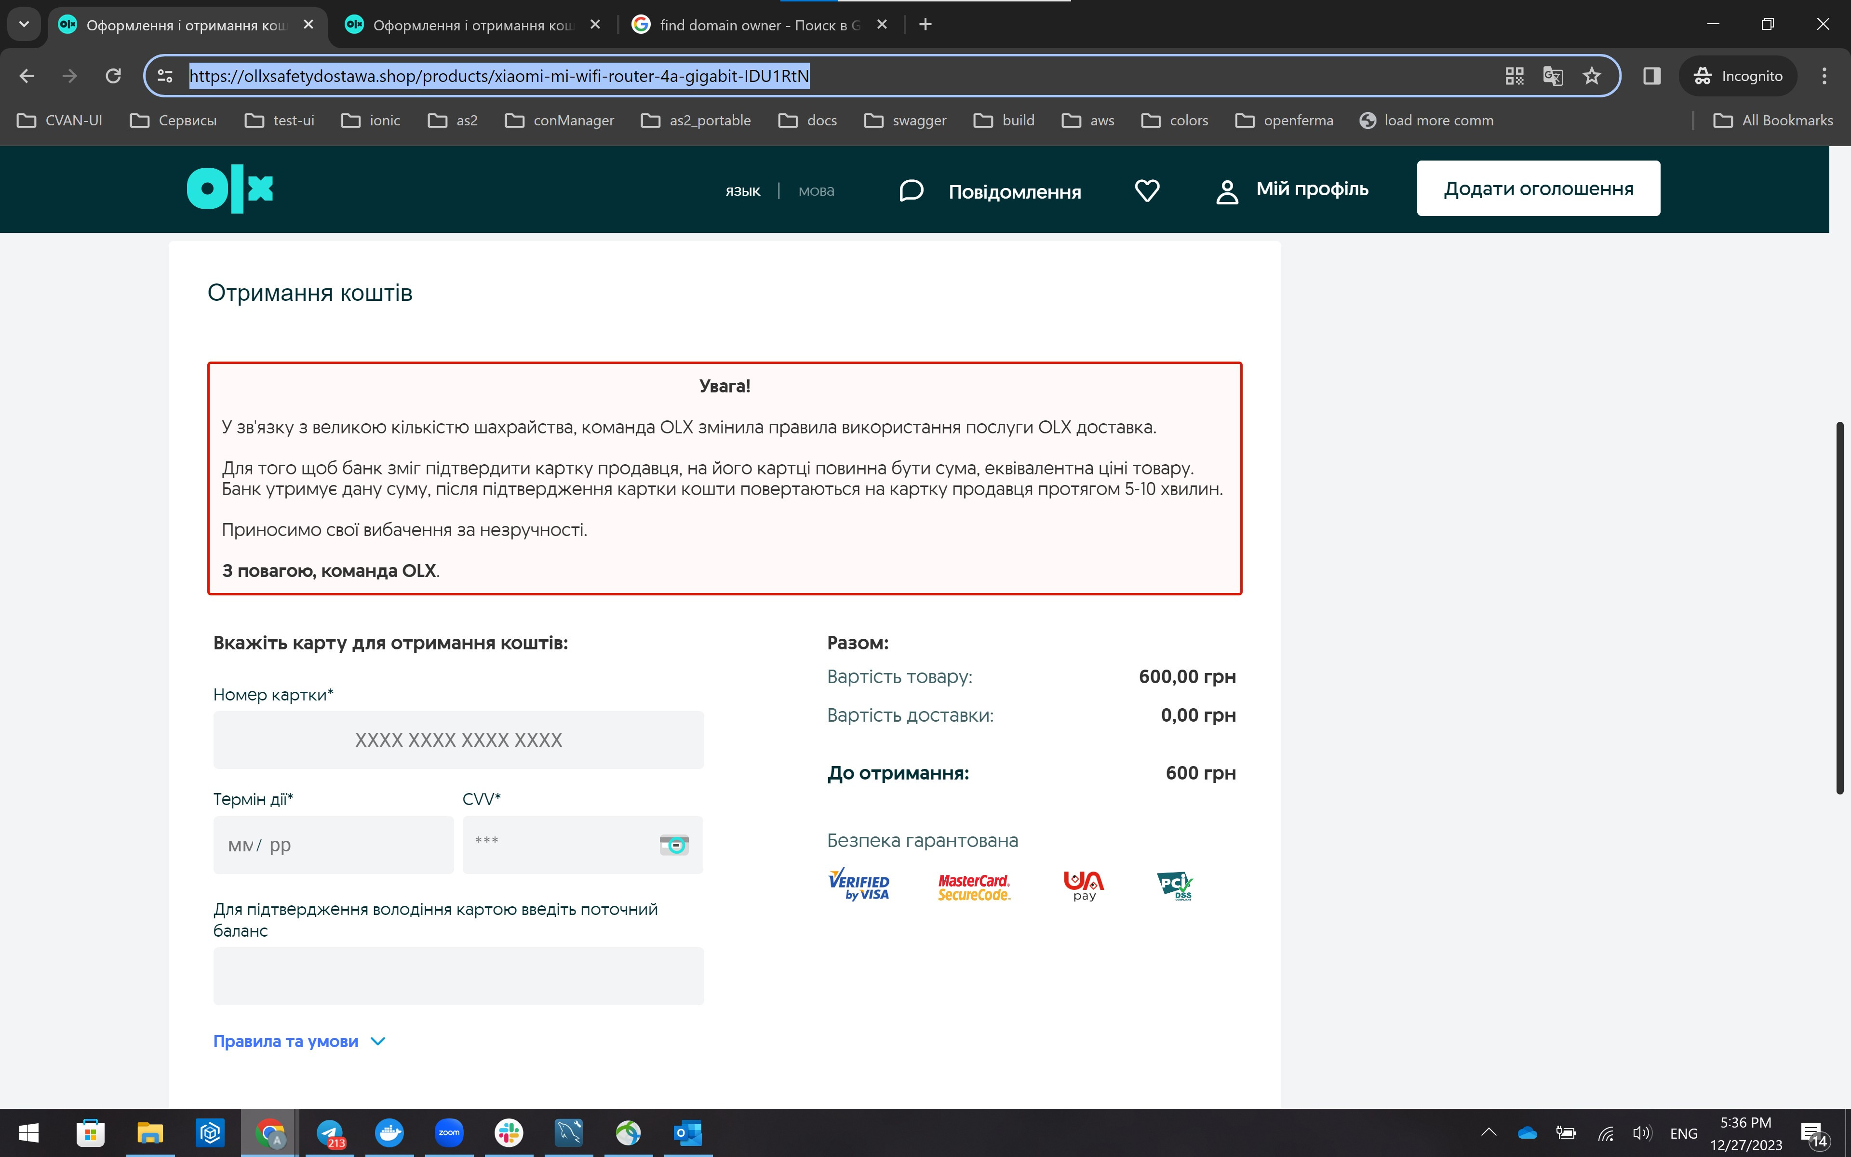Show hidden system tray icons
This screenshot has width=1851, height=1157.
click(1489, 1132)
